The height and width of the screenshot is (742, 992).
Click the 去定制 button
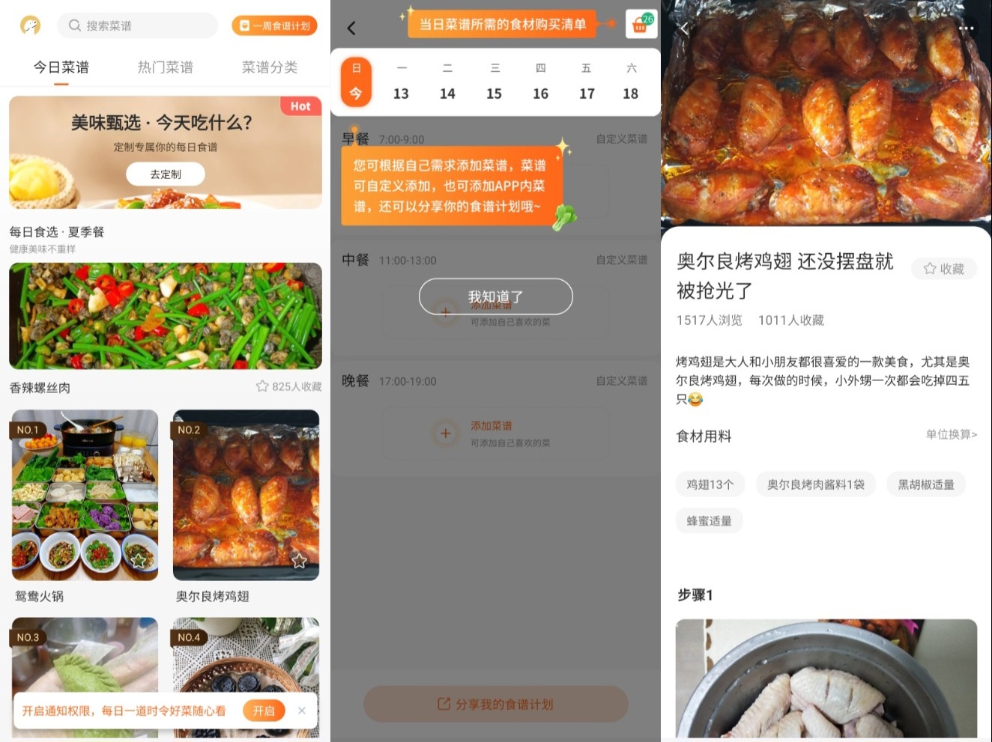coord(166,174)
